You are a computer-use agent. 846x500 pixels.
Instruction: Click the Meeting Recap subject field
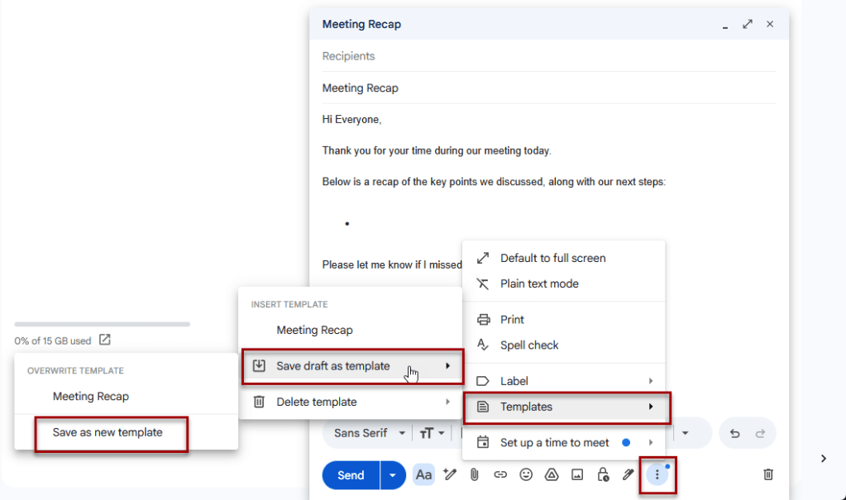[x=549, y=88]
